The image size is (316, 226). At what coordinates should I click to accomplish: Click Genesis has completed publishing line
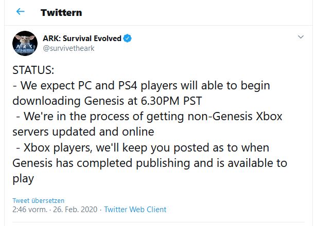[x=150, y=163]
